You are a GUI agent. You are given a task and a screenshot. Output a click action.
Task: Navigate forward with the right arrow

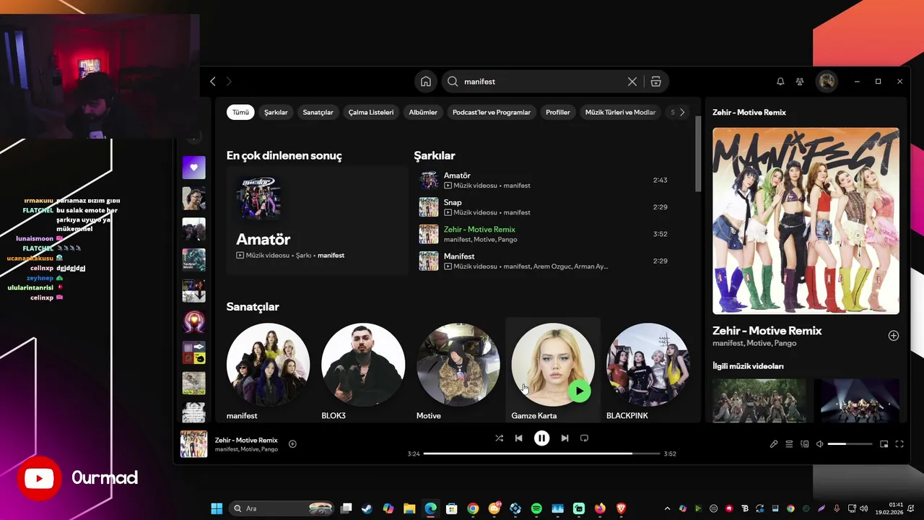tap(230, 82)
